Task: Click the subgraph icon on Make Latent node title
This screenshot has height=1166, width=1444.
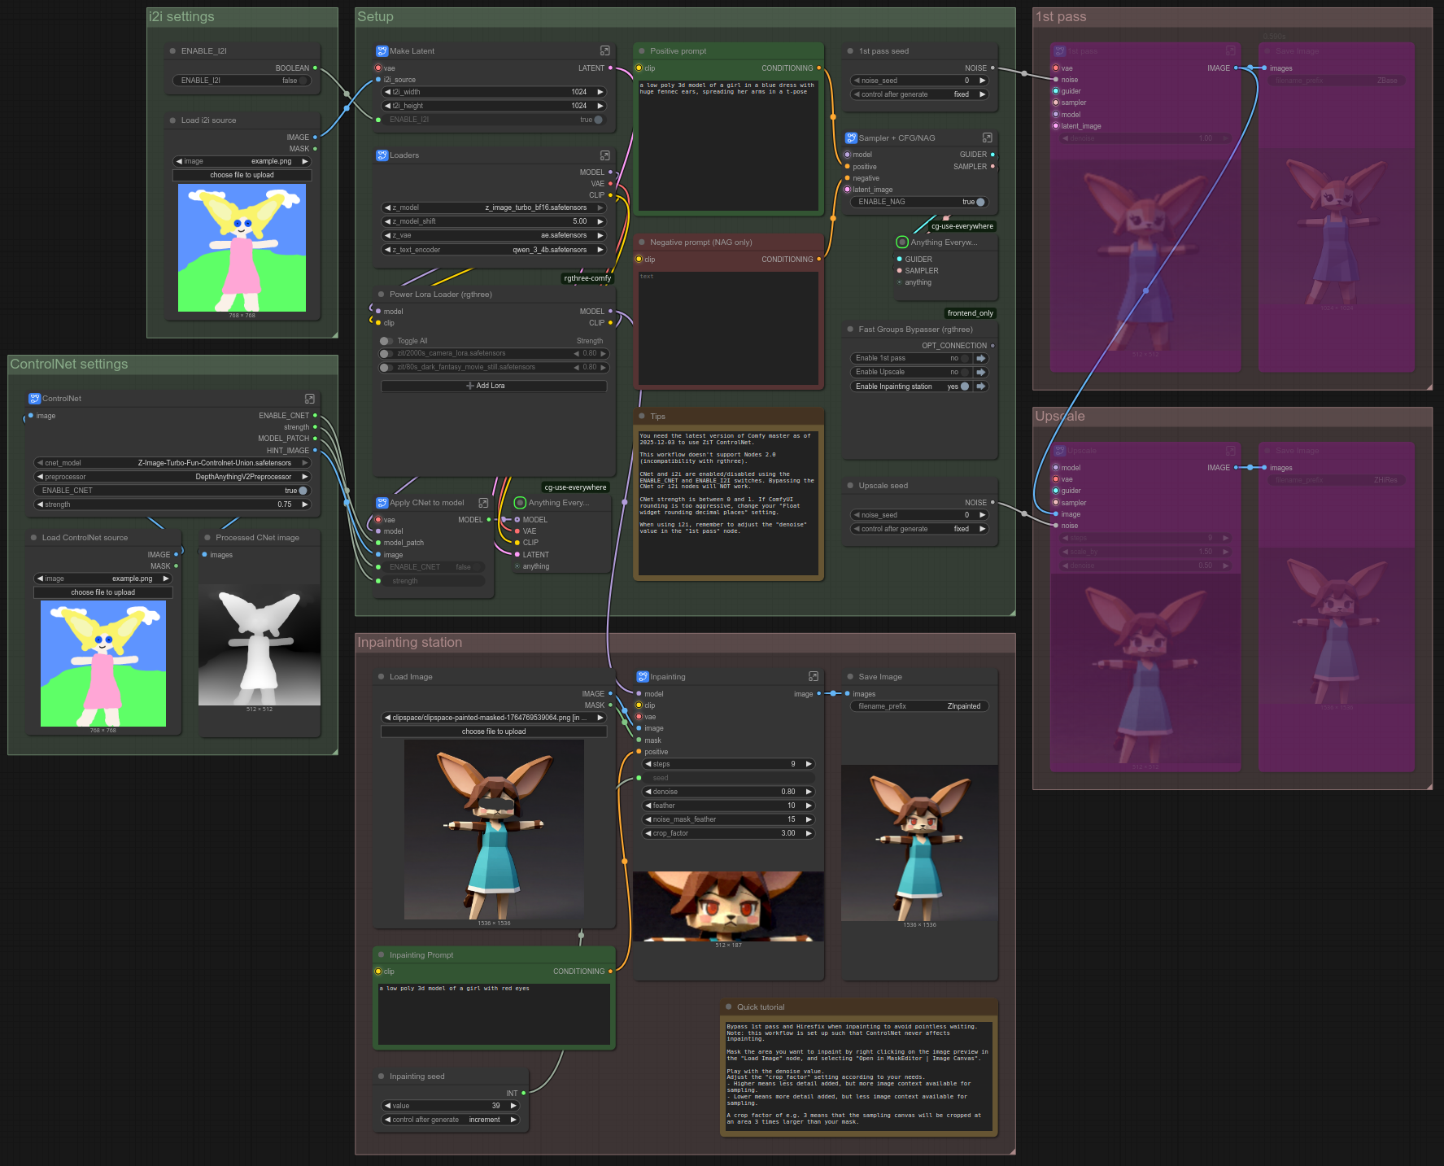Action: click(x=382, y=51)
